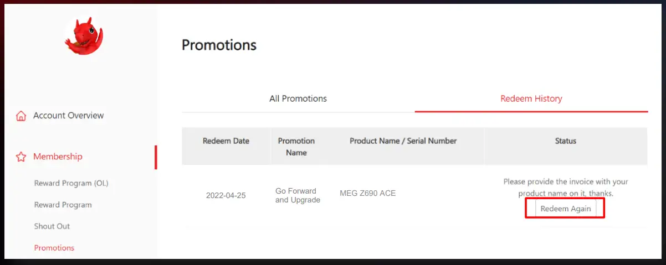This screenshot has width=666, height=265.
Task: Click the Promotion Name column header
Action: point(296,147)
